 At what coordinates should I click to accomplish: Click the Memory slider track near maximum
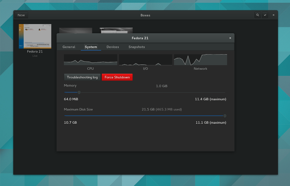(222, 92)
